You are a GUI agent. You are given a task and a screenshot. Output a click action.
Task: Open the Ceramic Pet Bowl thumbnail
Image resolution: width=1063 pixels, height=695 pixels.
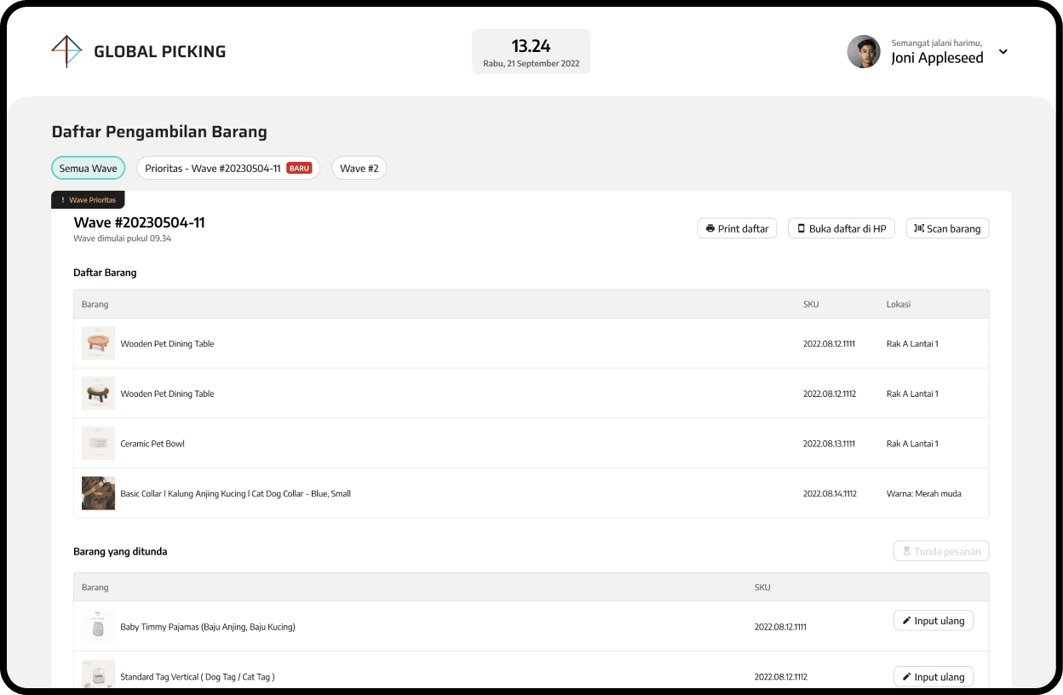coord(98,444)
